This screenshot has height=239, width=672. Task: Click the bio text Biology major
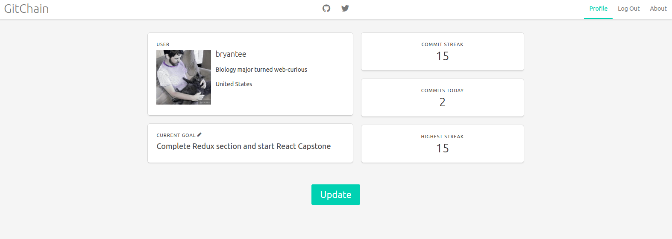(x=261, y=70)
